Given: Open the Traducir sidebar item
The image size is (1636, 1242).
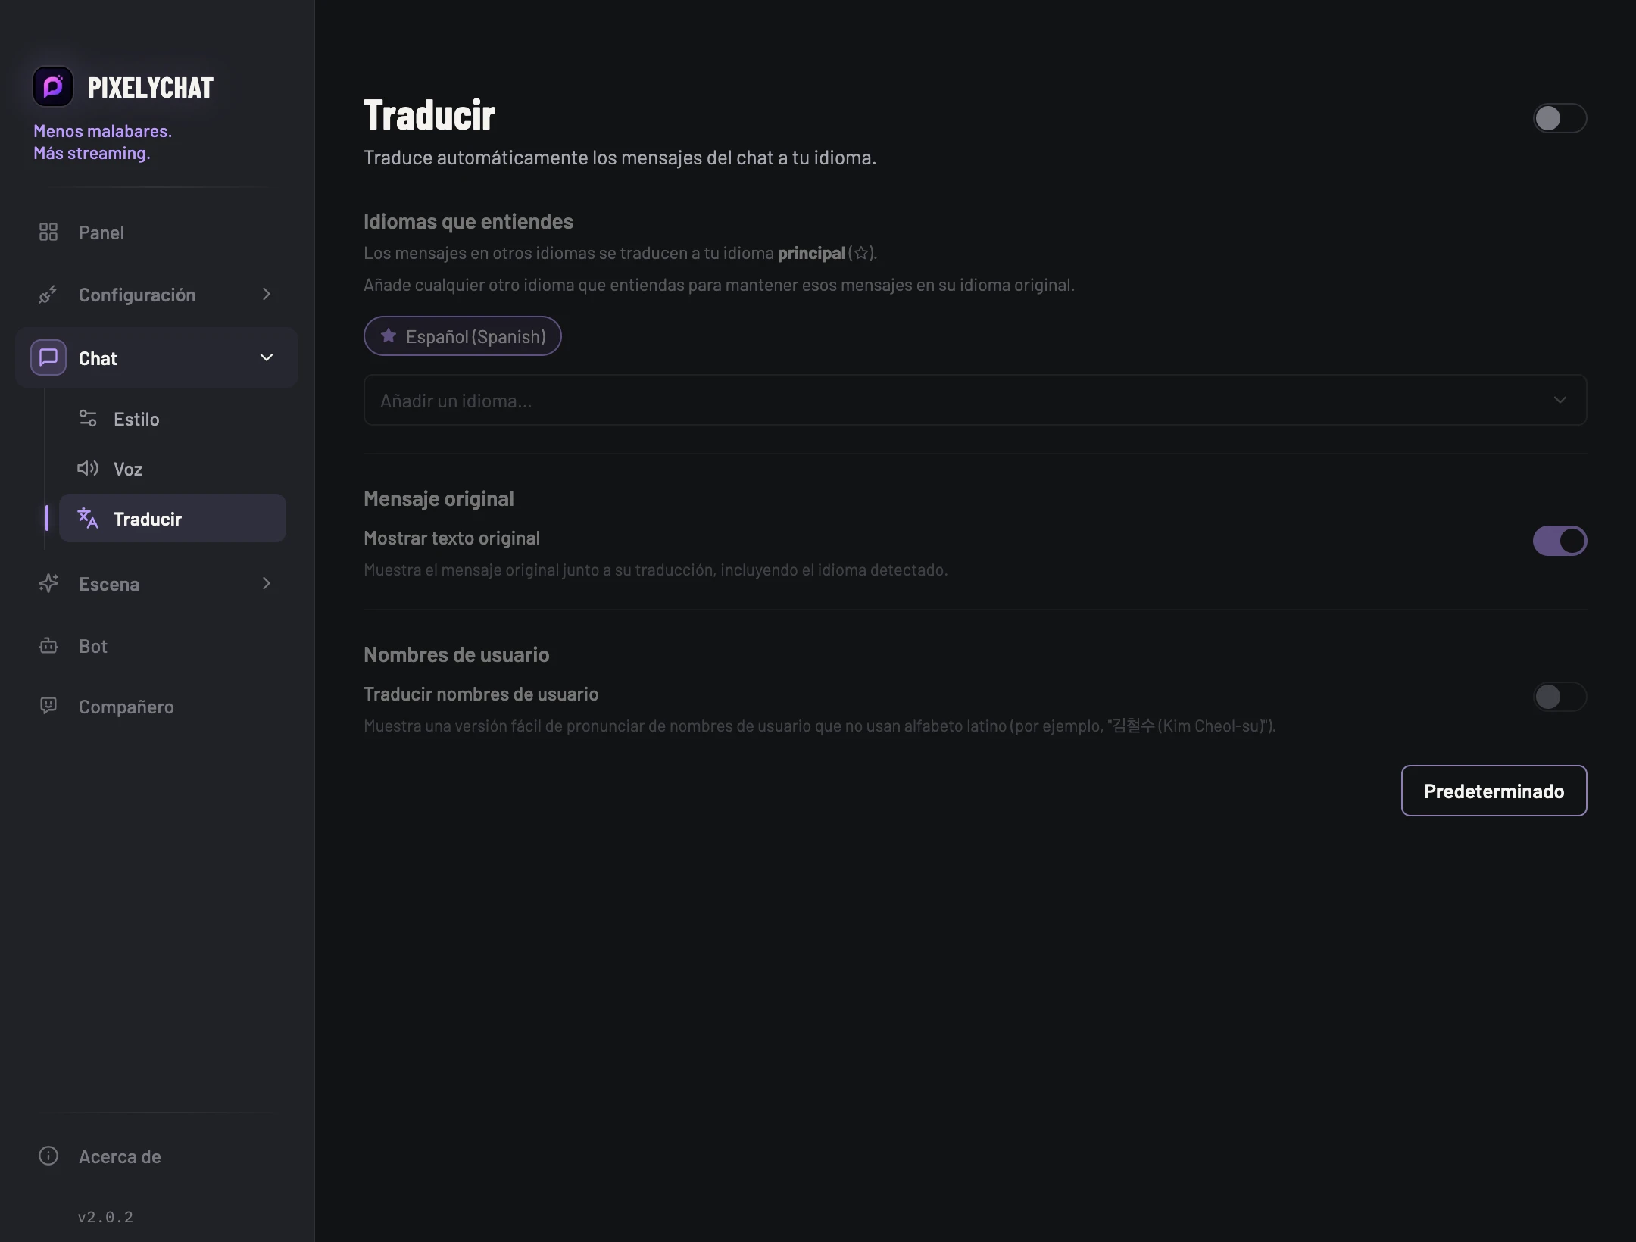Looking at the screenshot, I should [x=173, y=518].
